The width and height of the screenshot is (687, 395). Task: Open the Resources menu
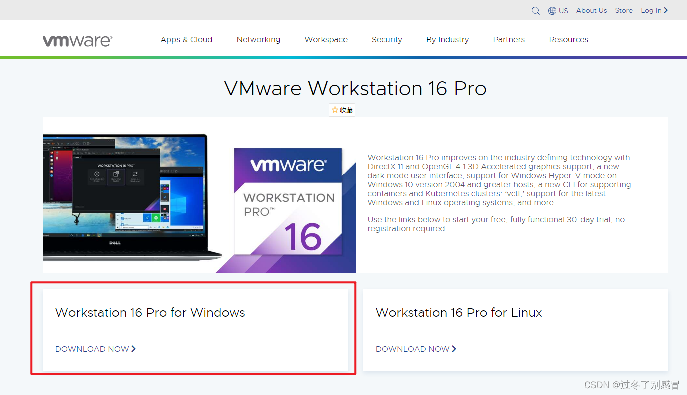[568, 40]
